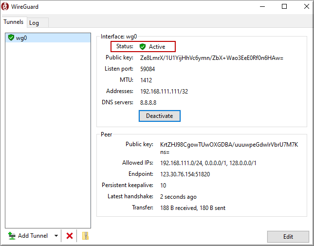Click the 'Interface: wg0' group label
This screenshot has height=246, width=314.
[119, 37]
